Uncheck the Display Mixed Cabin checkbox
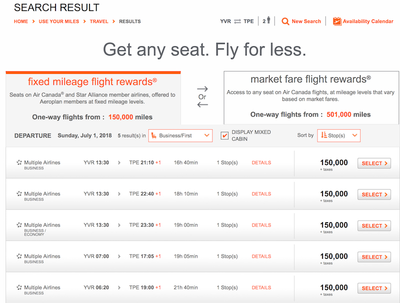Image resolution: width=400 pixels, height=303 pixels. [x=224, y=135]
